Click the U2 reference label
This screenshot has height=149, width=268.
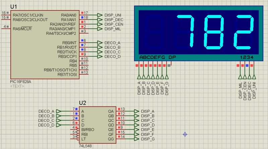point(82,103)
